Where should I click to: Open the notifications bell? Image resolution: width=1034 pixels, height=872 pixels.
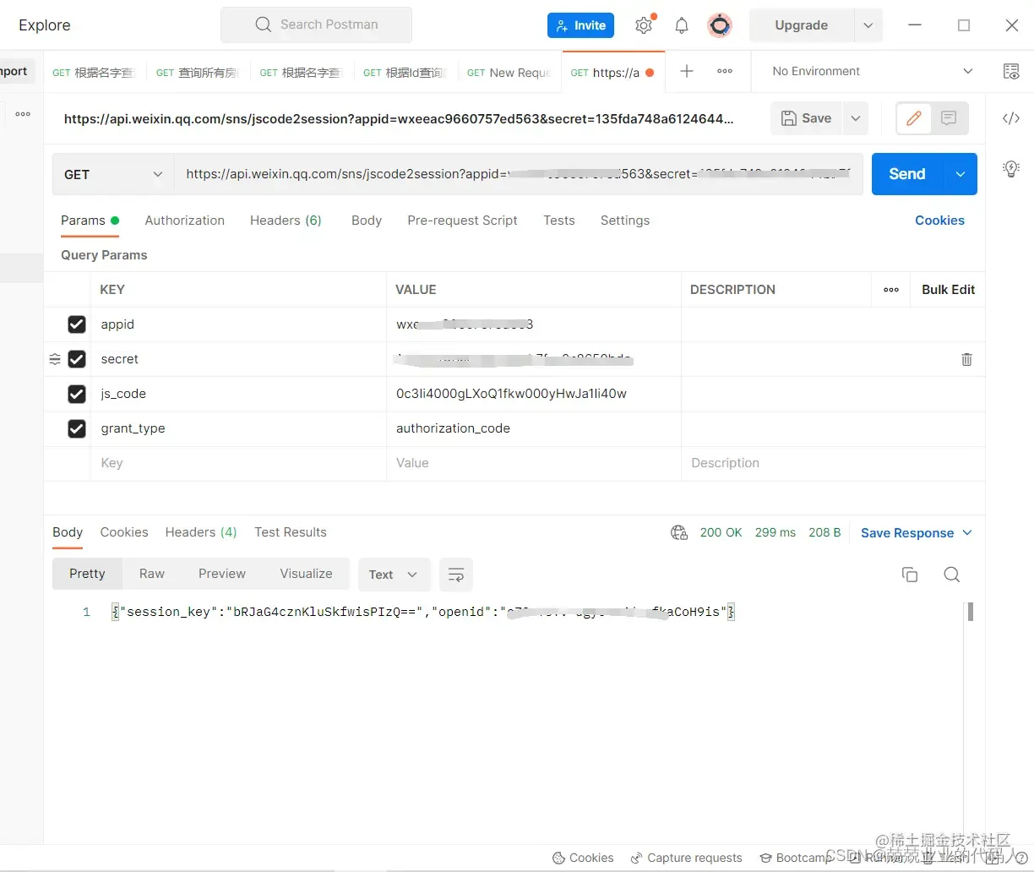(x=682, y=25)
